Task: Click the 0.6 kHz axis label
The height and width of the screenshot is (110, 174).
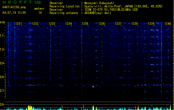Action: coord(2,105)
